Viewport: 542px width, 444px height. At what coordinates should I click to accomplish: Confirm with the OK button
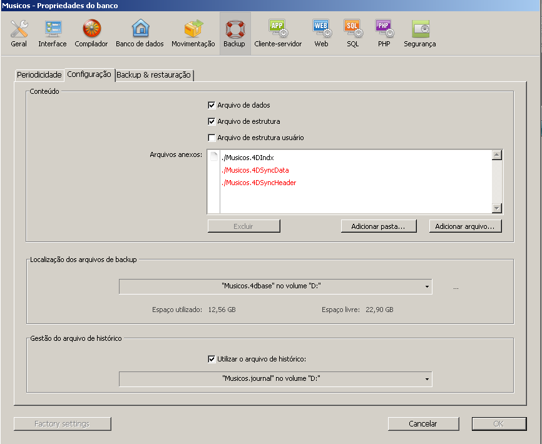point(499,423)
